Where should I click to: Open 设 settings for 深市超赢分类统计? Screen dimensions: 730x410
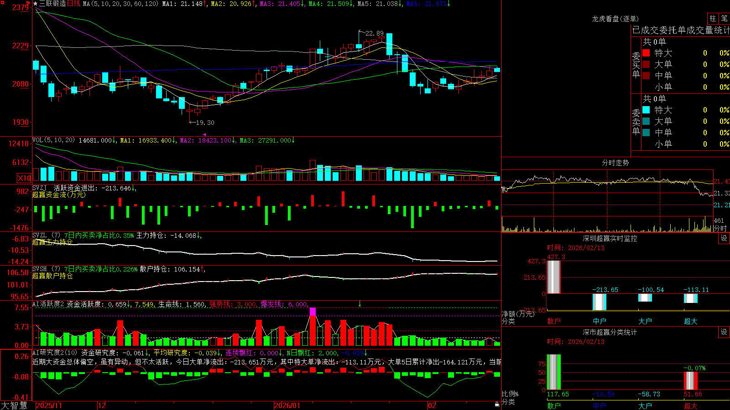[724, 332]
